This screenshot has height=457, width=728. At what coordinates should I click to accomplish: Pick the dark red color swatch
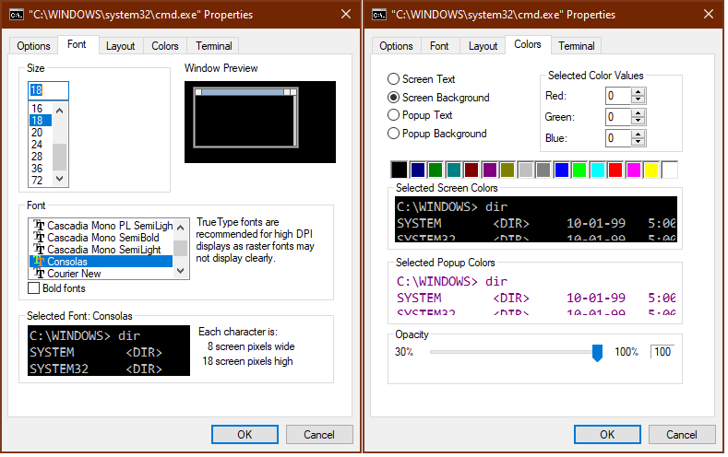[471, 170]
